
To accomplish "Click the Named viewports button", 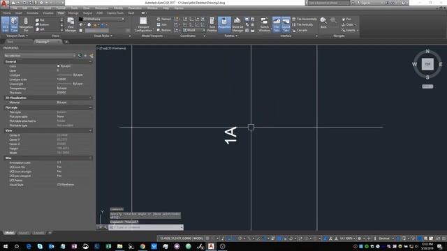I will click(163, 19).
